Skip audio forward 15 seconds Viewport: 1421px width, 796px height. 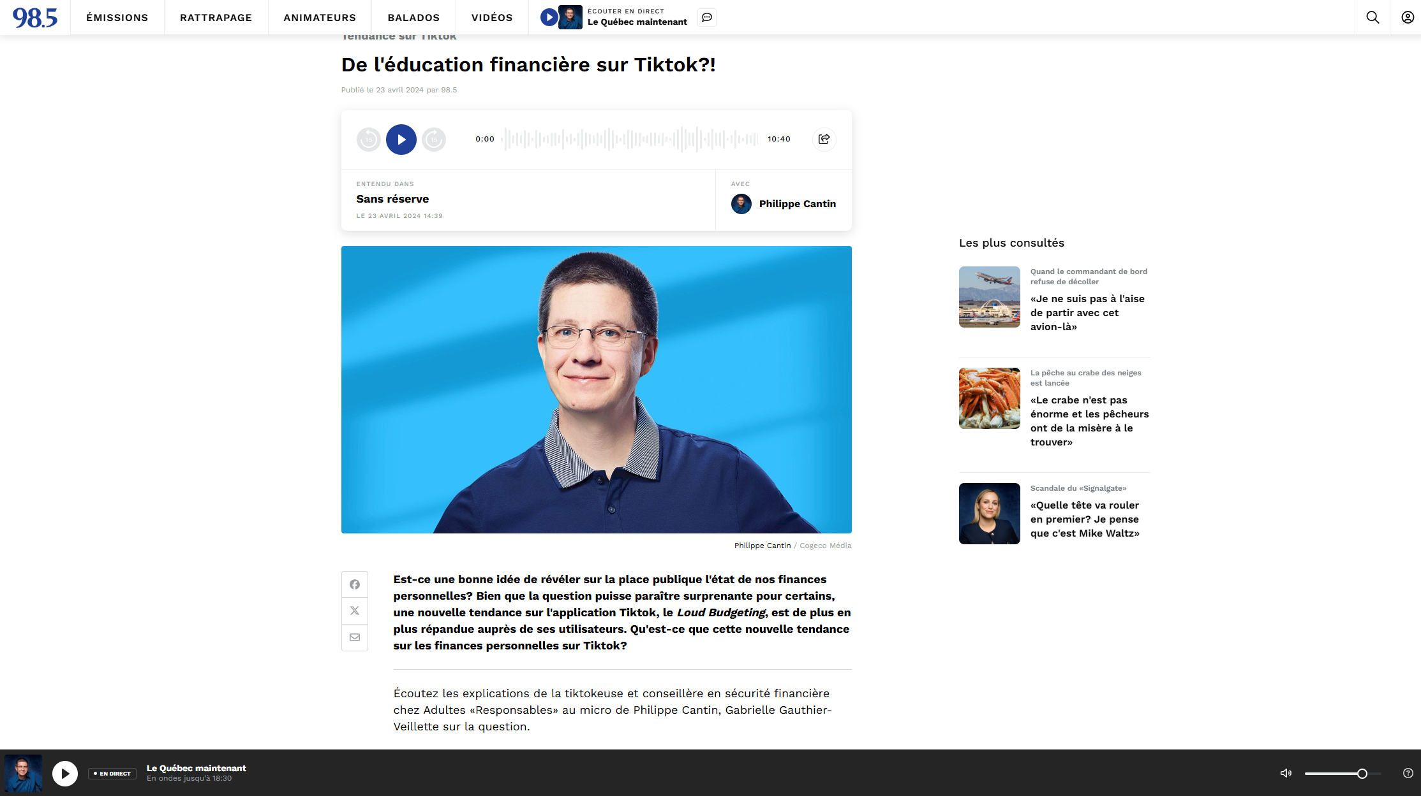[434, 139]
